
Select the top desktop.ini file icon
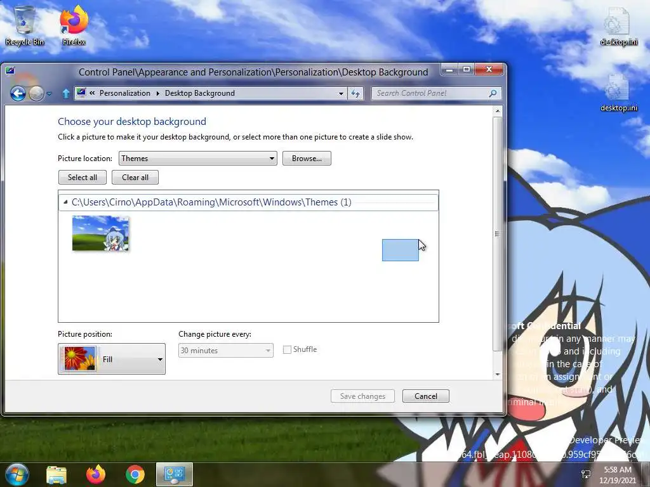coord(618,27)
